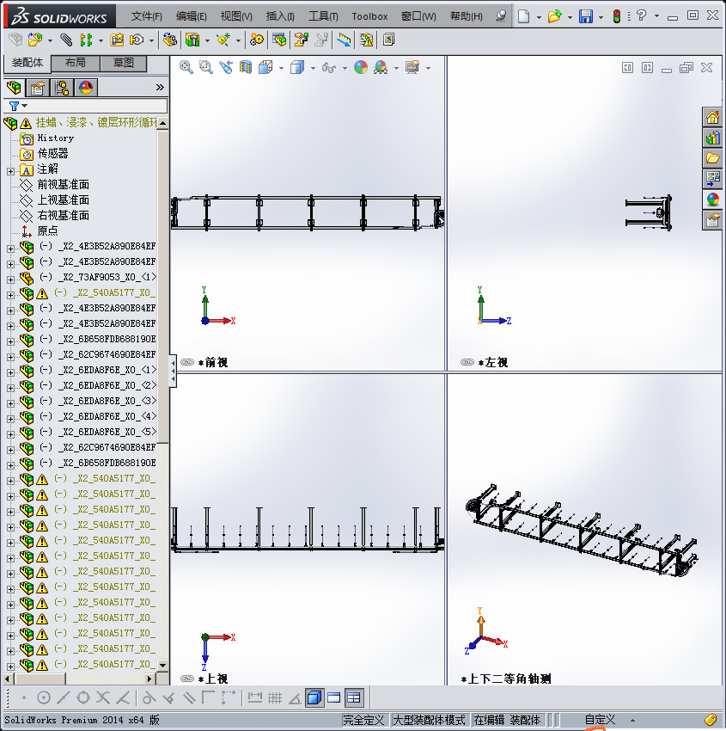Switch to the FeatureManager design tree tab
Image resolution: width=726 pixels, height=731 pixels.
(14, 87)
